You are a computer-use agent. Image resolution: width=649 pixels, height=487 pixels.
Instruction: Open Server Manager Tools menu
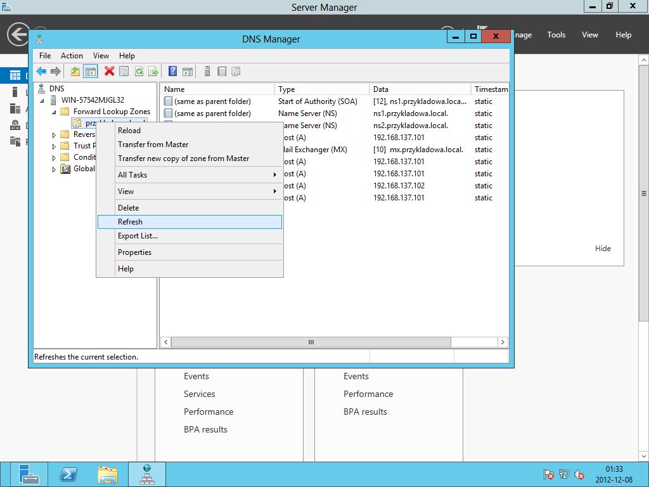556,35
